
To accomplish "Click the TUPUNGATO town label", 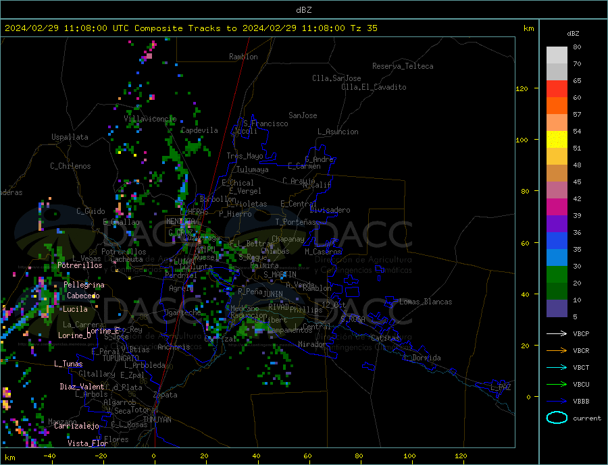I will pyautogui.click(x=121, y=358).
